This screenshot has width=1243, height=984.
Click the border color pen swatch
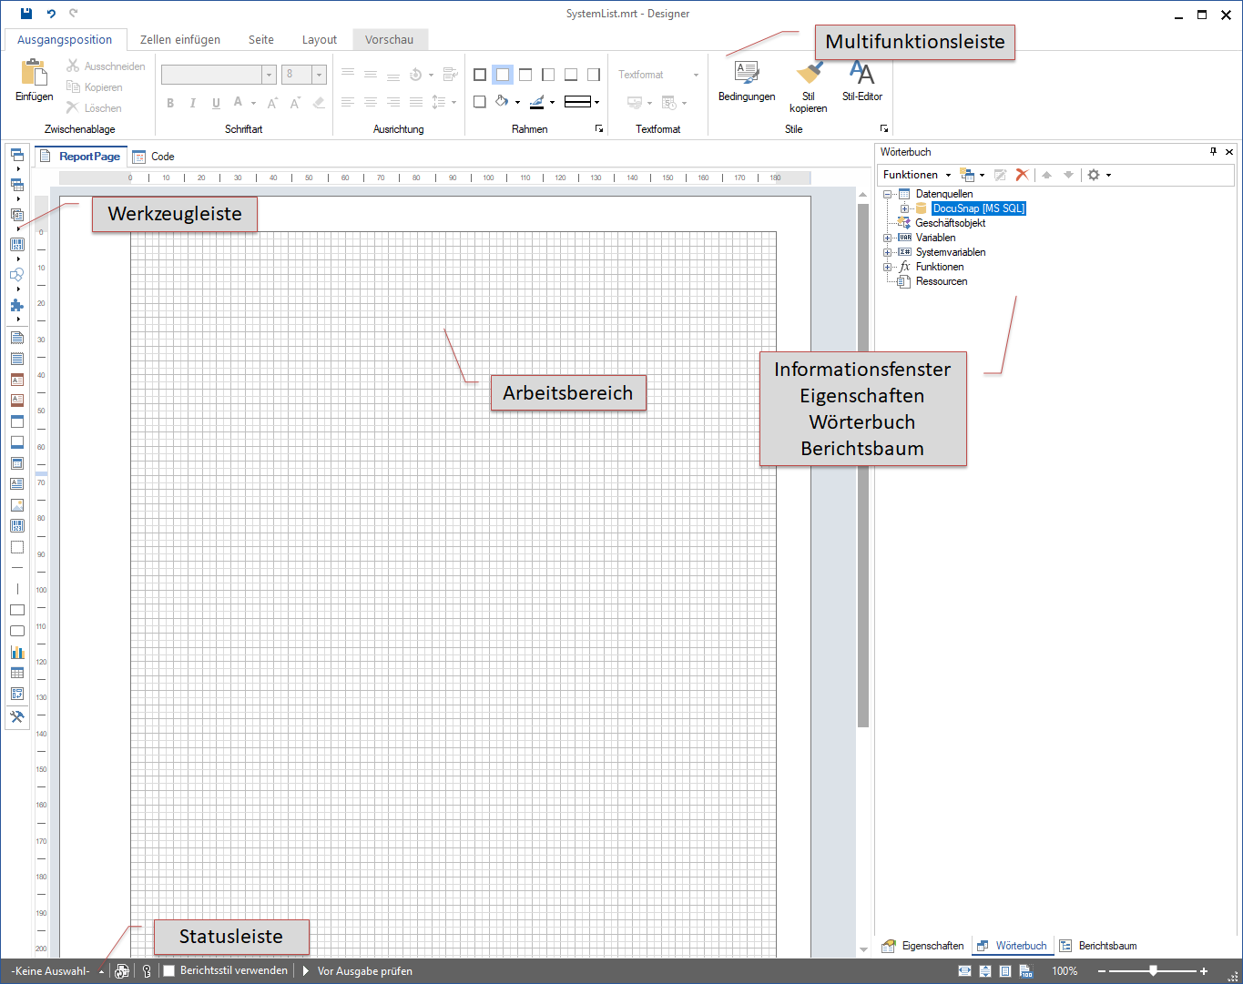(x=537, y=102)
